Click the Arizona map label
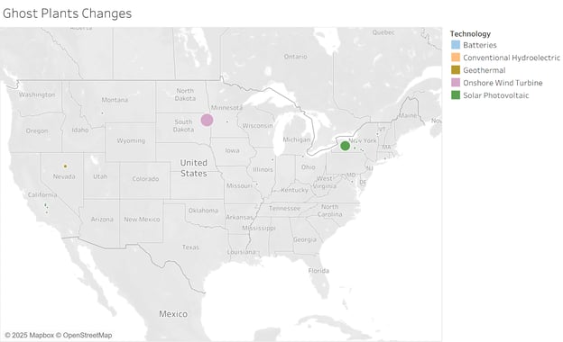This screenshot has width=563, height=342. [x=102, y=220]
